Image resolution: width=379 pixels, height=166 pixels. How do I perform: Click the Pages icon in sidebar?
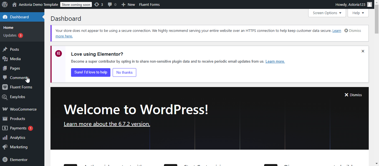pyautogui.click(x=5, y=68)
